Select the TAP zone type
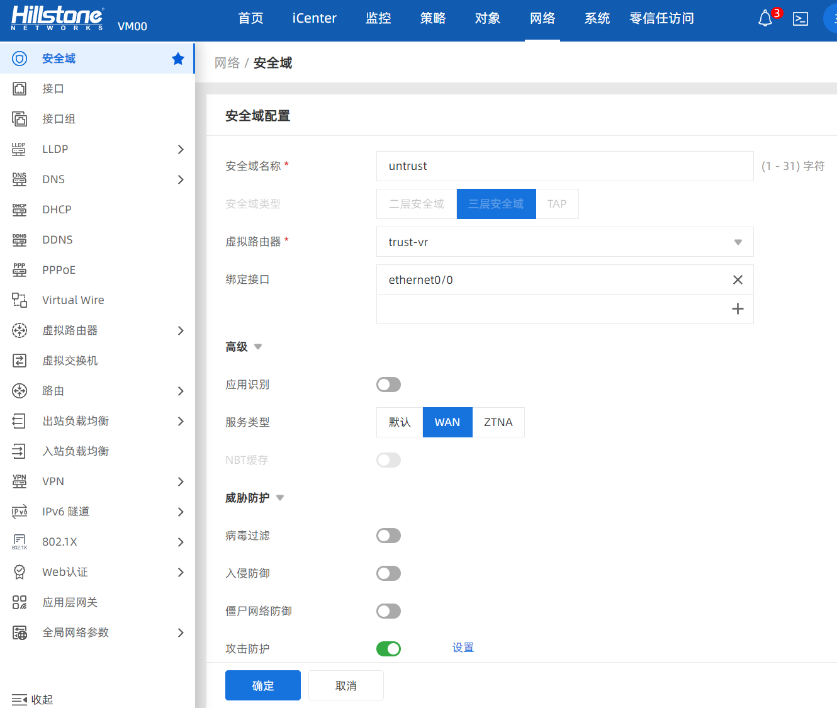 tap(557, 204)
